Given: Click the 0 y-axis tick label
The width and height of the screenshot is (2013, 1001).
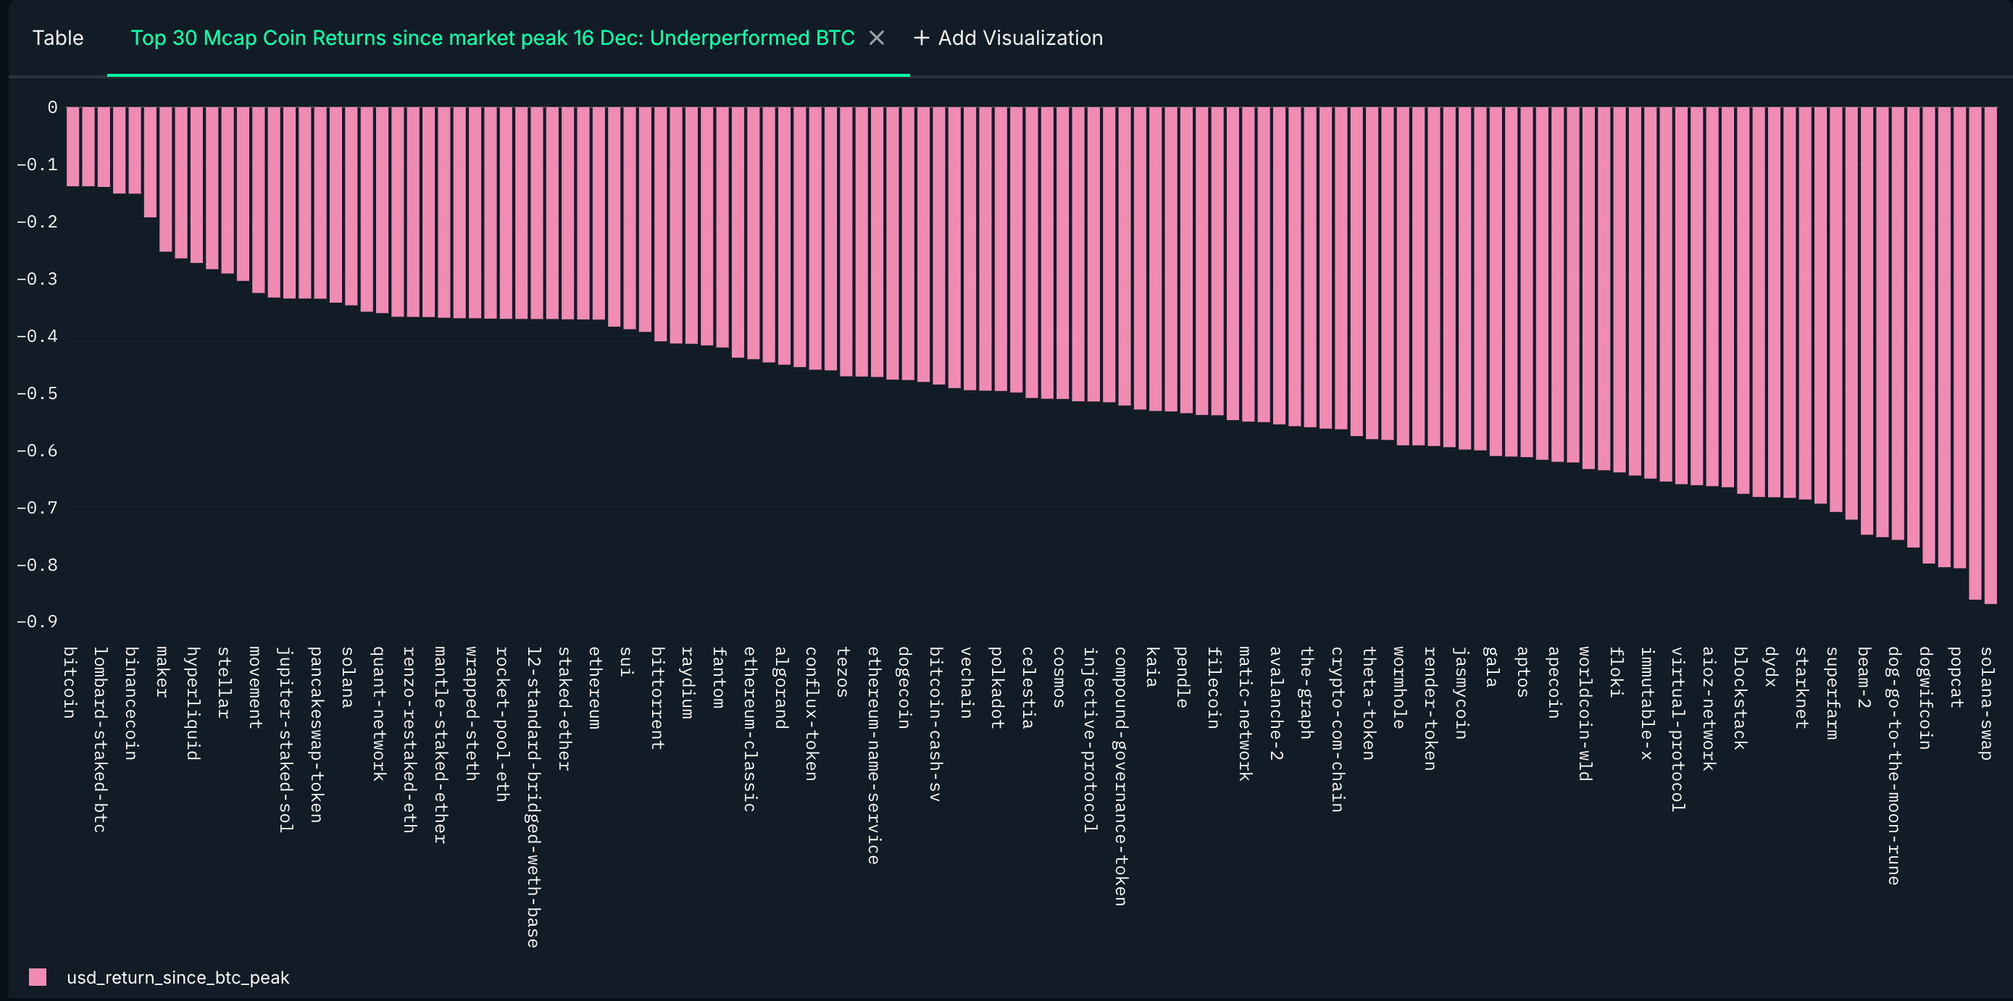Looking at the screenshot, I should [52, 108].
